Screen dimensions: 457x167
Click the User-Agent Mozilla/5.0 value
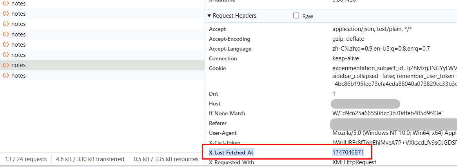392,133
